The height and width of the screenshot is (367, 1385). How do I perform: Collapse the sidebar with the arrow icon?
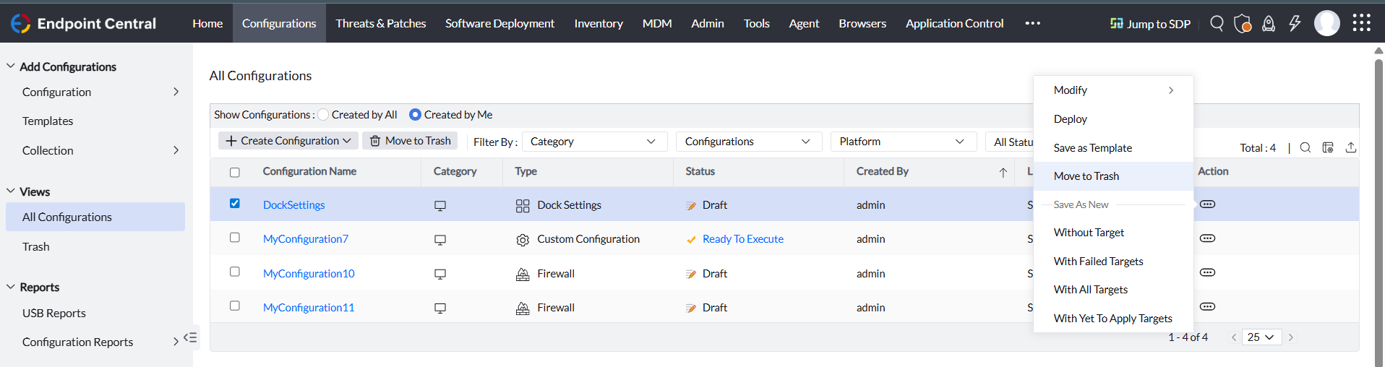click(x=190, y=337)
